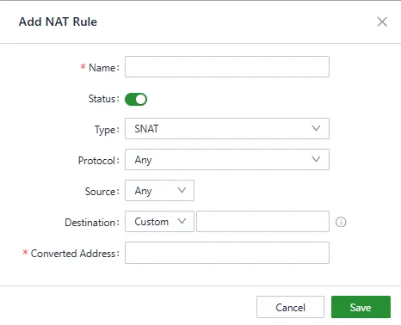This screenshot has height=325, width=401.
Task: Open the Protocol dropdown showing Any
Action: click(x=227, y=160)
